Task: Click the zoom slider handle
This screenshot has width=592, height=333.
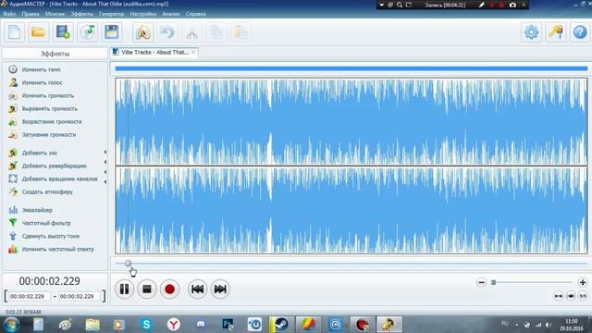Action: (493, 282)
